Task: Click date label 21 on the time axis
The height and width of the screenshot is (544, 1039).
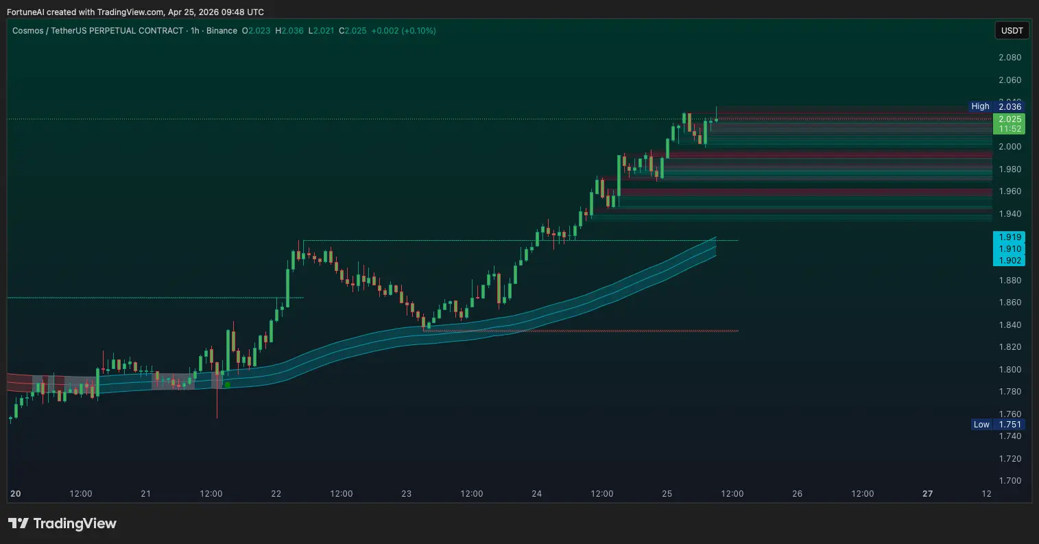Action: point(145,494)
